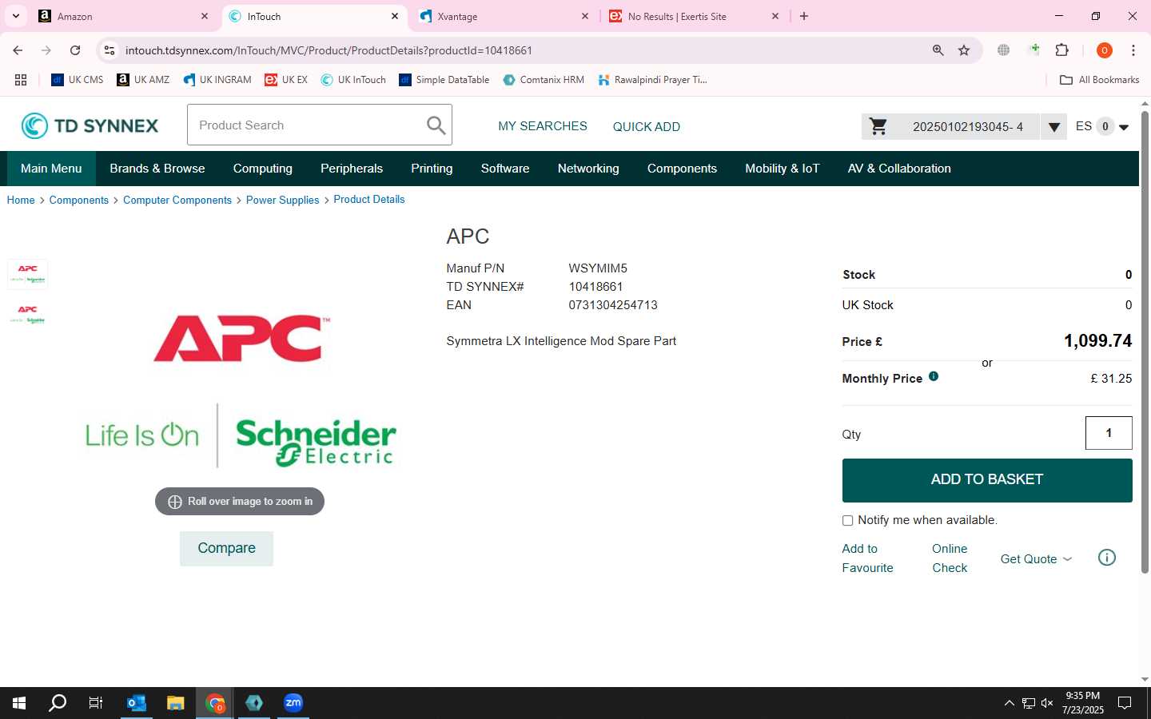This screenshot has width=1151, height=719.
Task: Open Networking menu
Action: point(588,169)
